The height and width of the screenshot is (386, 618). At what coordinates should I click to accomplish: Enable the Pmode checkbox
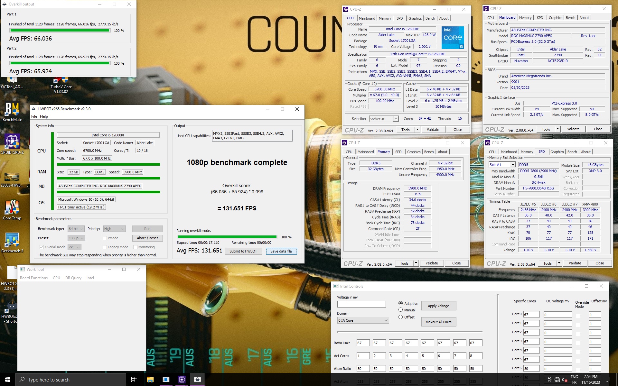[x=105, y=238]
